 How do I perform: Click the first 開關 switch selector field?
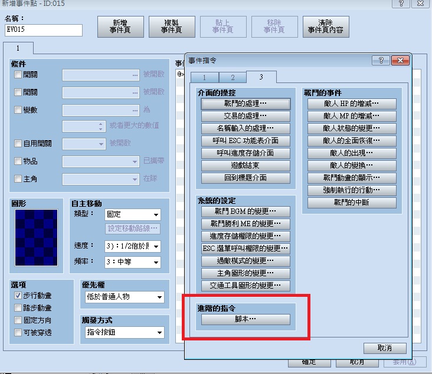click(x=100, y=75)
